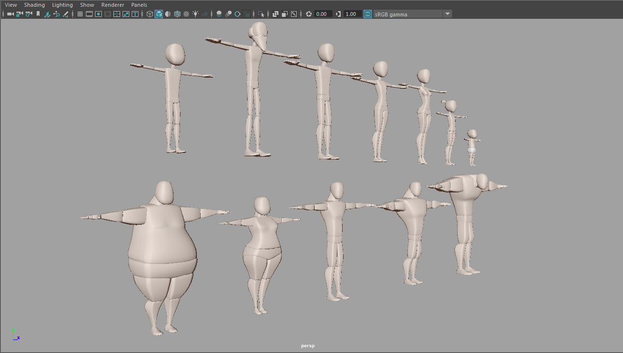Image resolution: width=623 pixels, height=353 pixels.
Task: Toggle the Gate Mask icon
Action: coord(108,14)
